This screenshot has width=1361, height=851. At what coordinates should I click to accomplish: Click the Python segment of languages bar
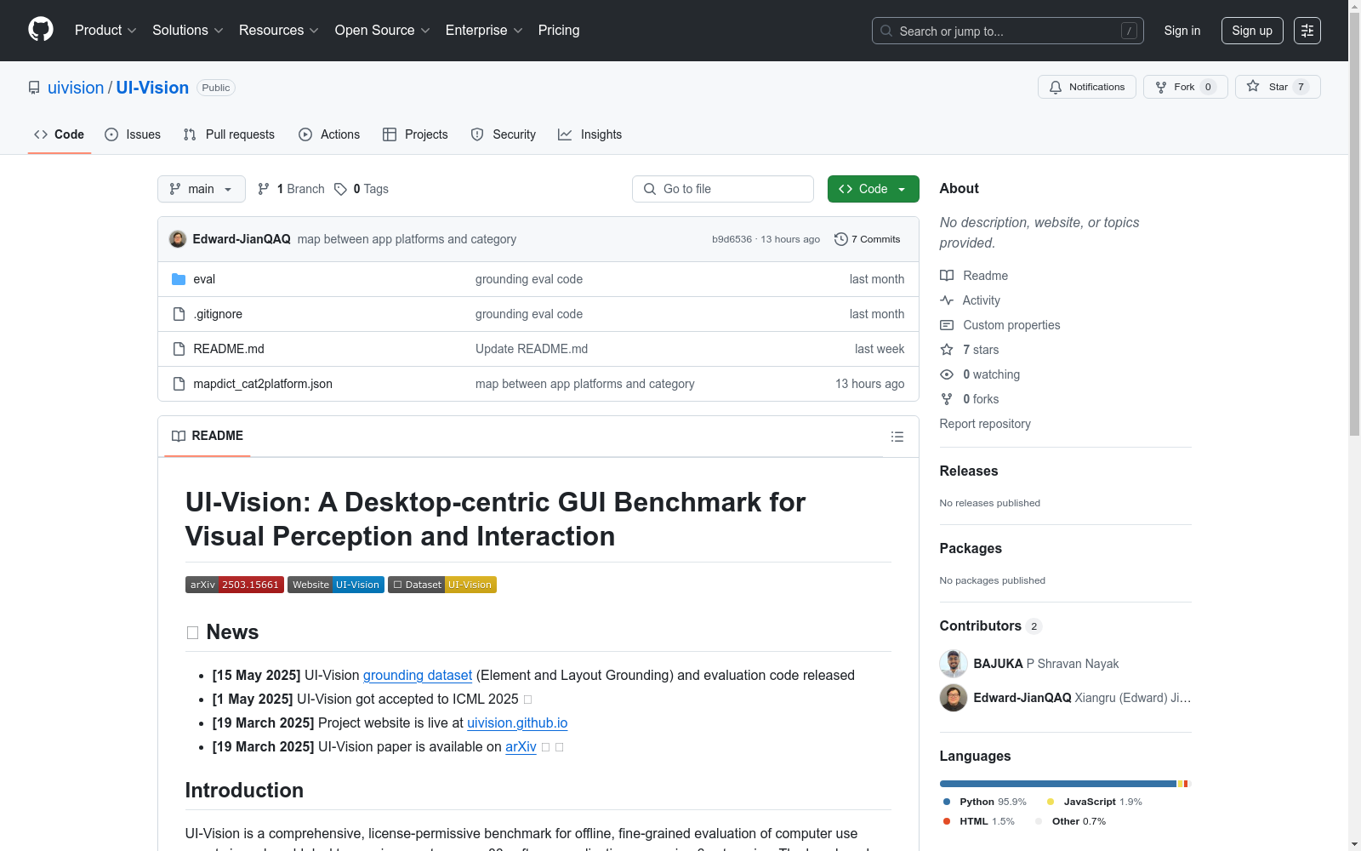pos(1058,784)
